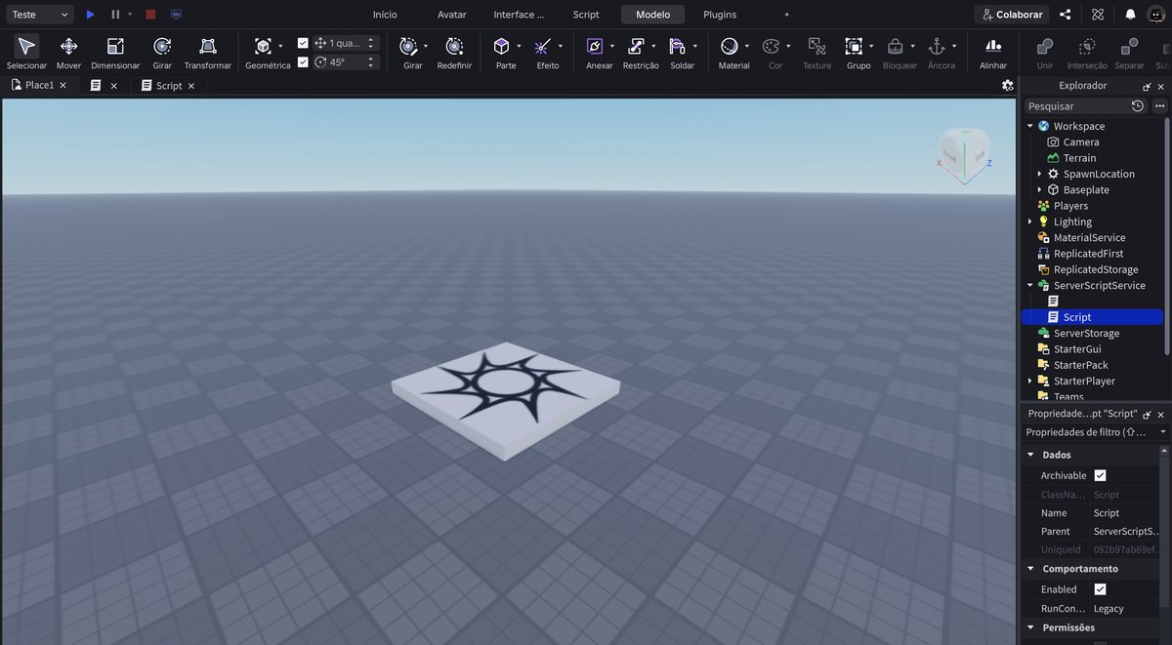Toggle the move snapping checkbox
The width and height of the screenshot is (1172, 645).
click(x=303, y=43)
